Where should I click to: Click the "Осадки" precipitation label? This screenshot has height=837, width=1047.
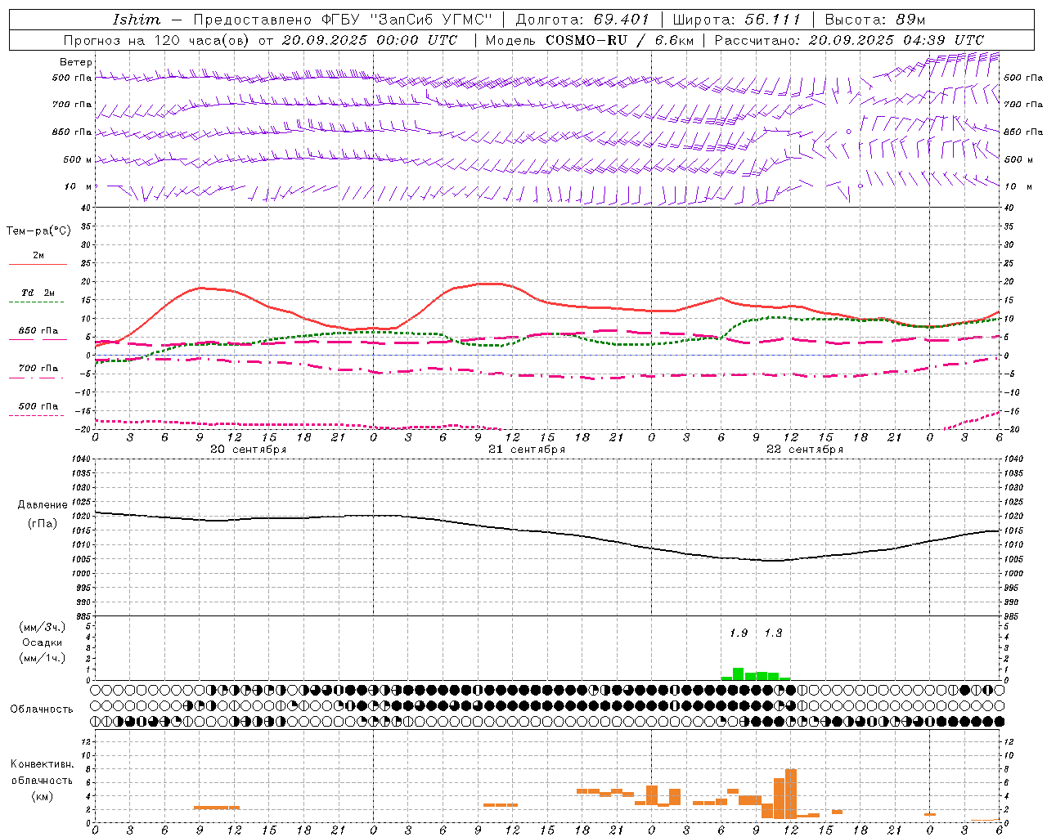(x=43, y=642)
